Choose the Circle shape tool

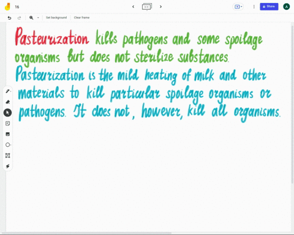pos(8,145)
